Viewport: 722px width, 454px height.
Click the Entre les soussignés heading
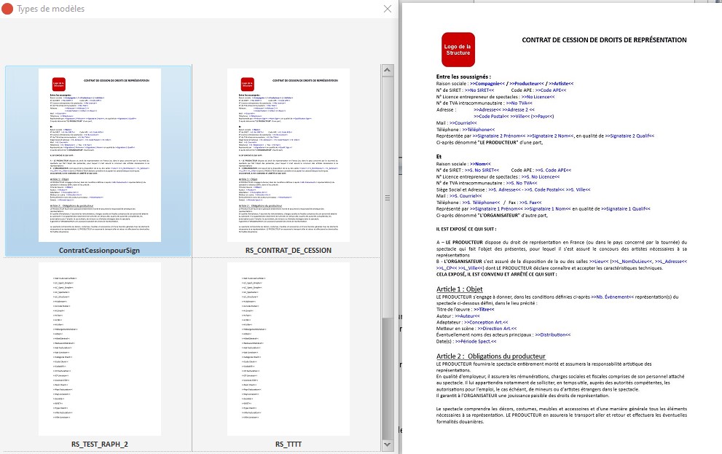463,77
